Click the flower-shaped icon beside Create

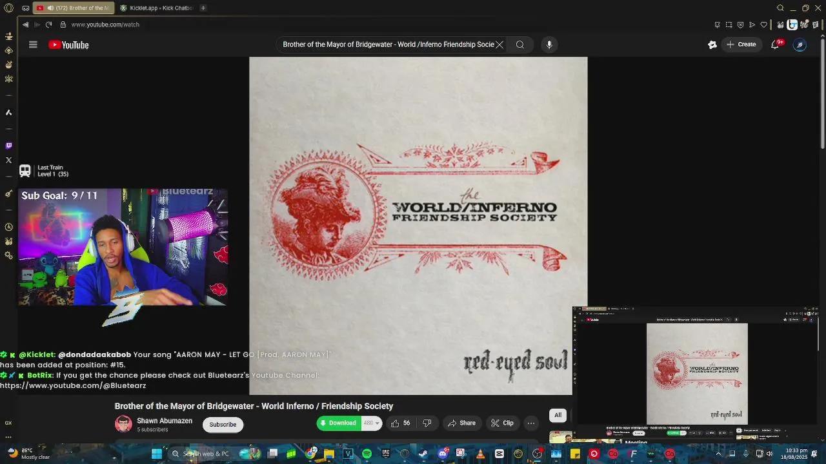[712, 44]
